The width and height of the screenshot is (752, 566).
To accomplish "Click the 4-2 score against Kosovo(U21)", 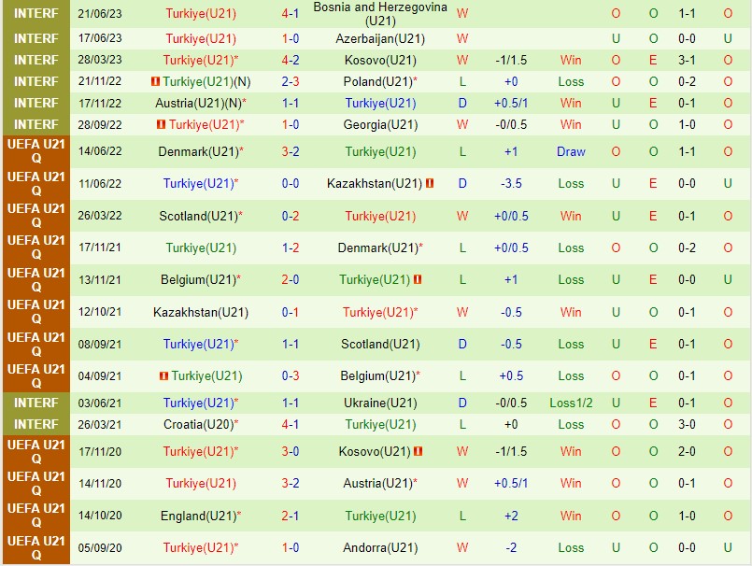I will [291, 61].
